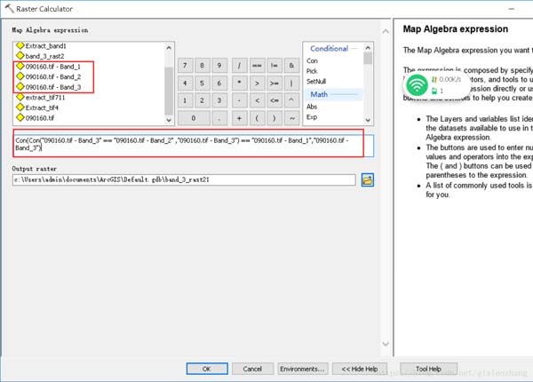The image size is (533, 382).
Task: Insert the Boolean And (&) operator
Action: click(x=291, y=65)
